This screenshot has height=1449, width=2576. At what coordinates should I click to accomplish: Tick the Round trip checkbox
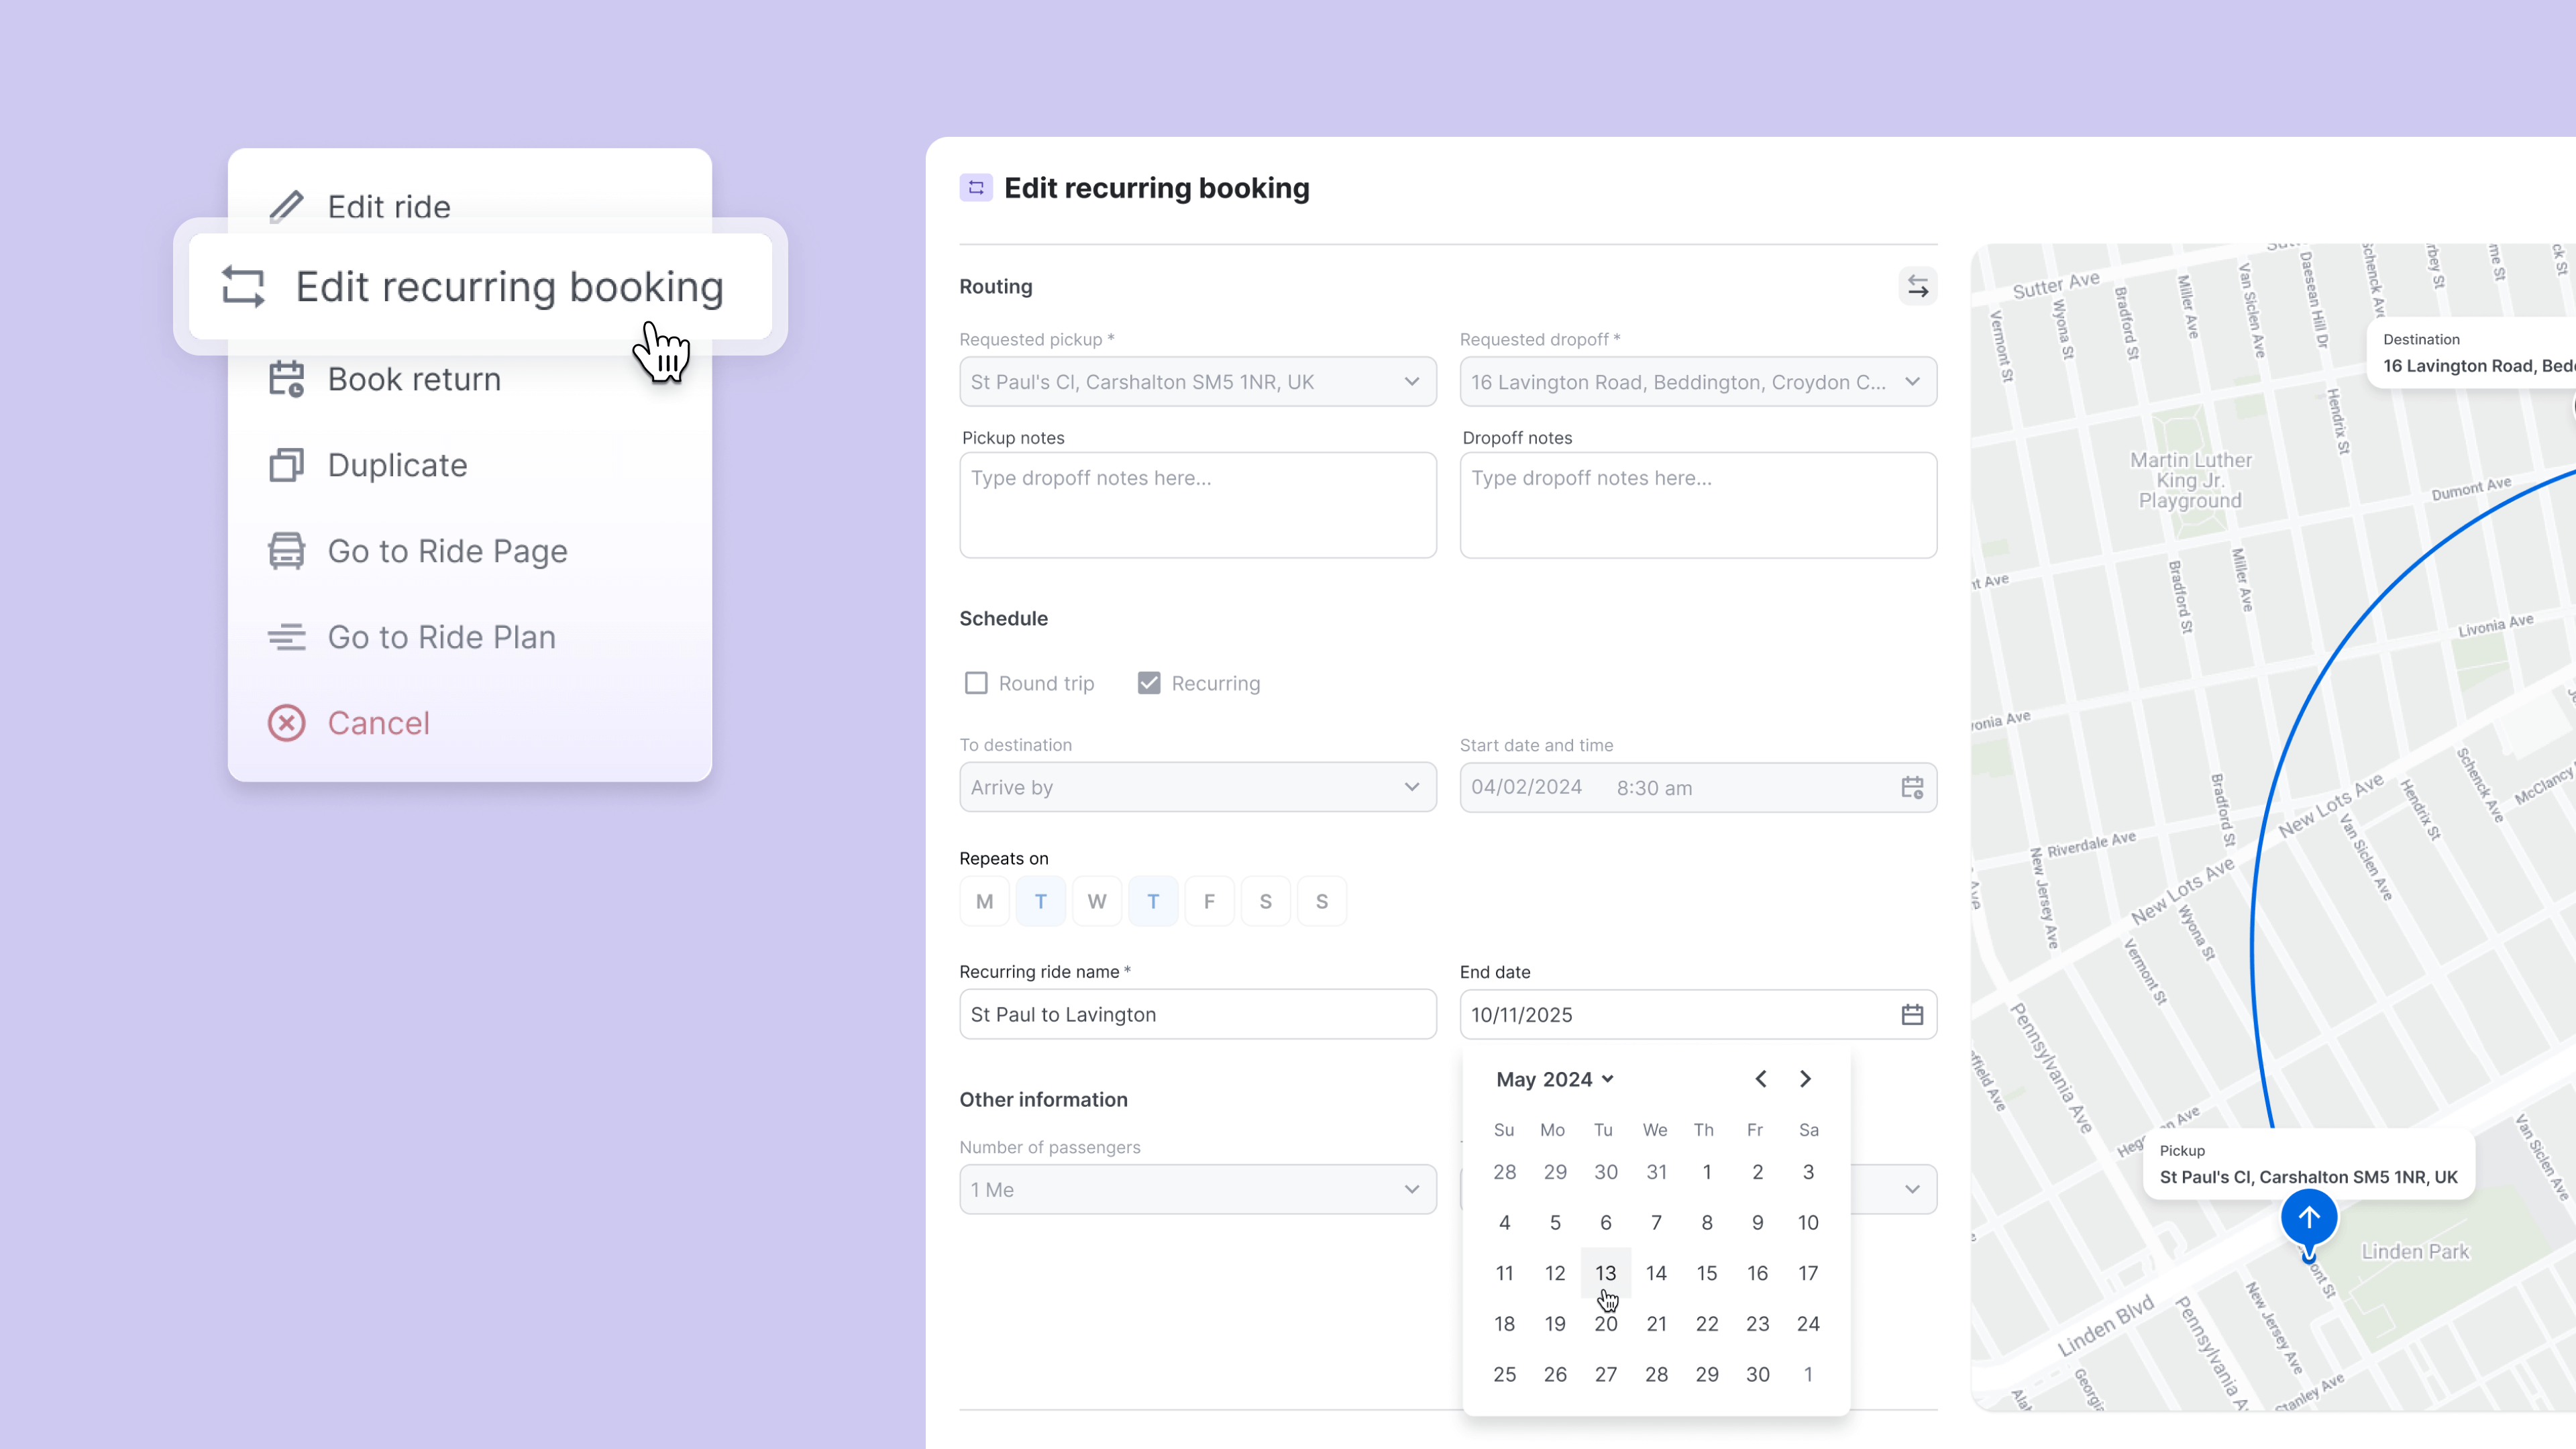976,683
